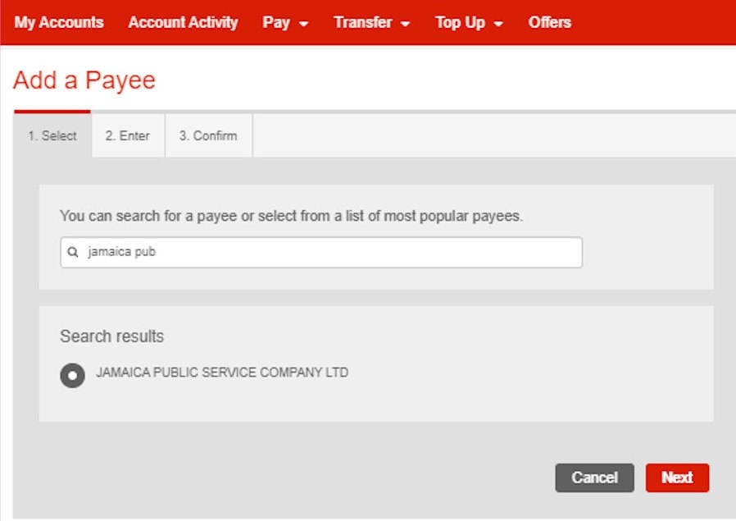The height and width of the screenshot is (521, 736).
Task: Open the My Accounts page
Action: (59, 22)
